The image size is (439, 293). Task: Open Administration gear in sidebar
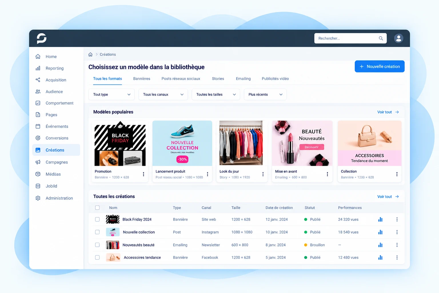(38, 198)
